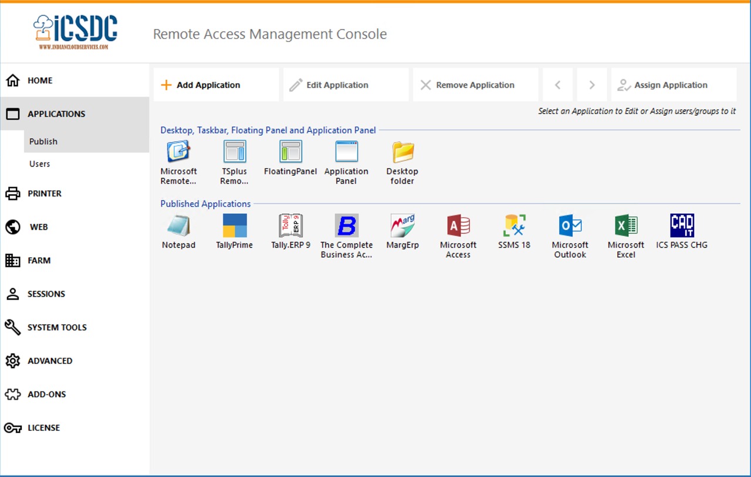Click the printer icon in the sidebar

13,193
